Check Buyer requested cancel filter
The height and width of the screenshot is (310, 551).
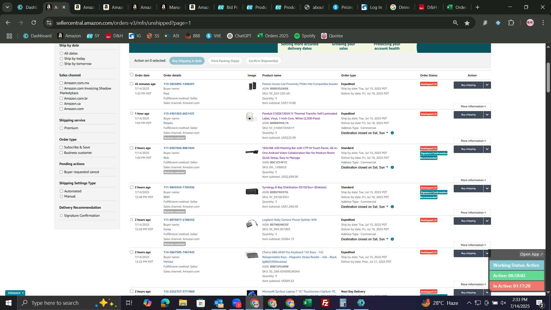61,172
